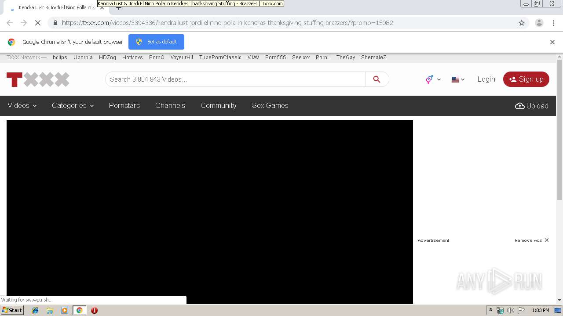Click the browser back arrow
This screenshot has height=316, width=563.
pyautogui.click(x=10, y=23)
